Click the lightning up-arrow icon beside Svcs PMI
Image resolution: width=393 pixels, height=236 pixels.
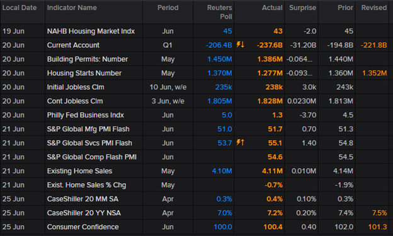pos(241,142)
